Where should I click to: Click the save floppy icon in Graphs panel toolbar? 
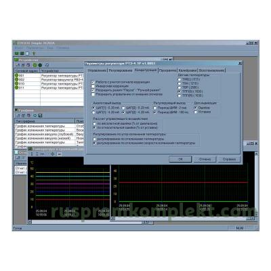[x=41, y=116]
